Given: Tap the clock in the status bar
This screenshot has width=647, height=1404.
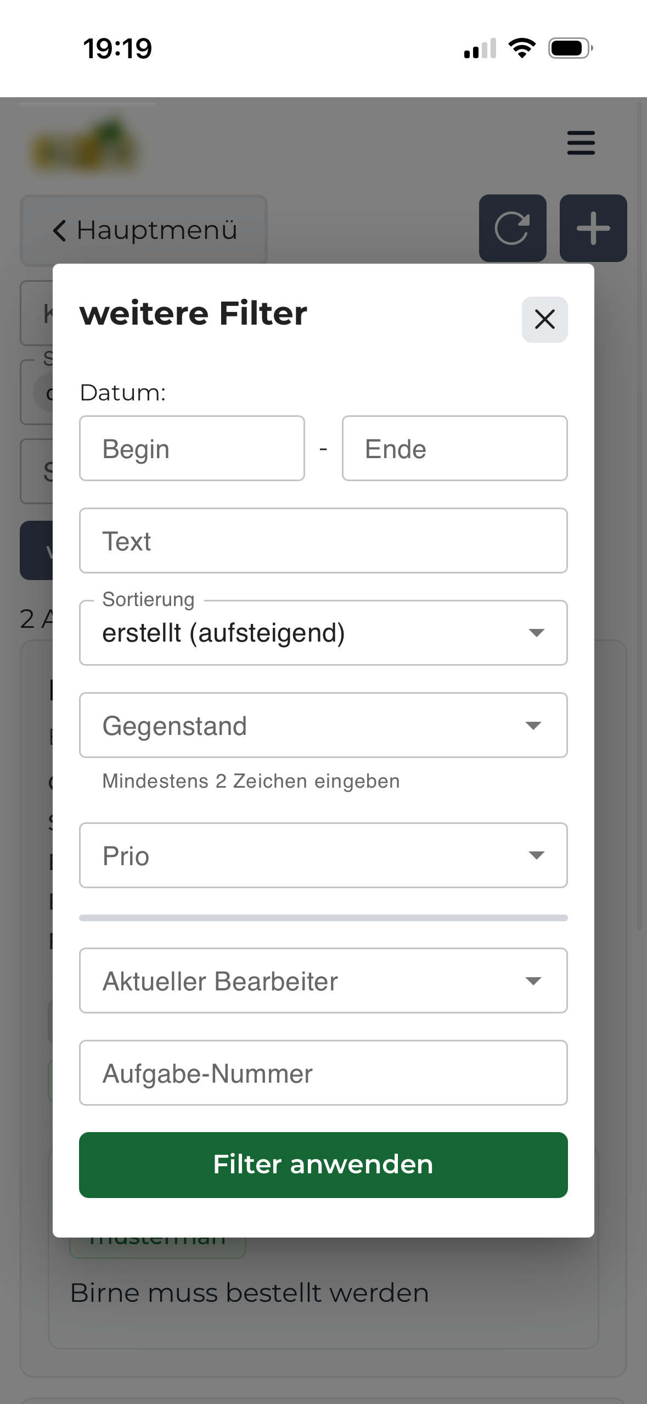Looking at the screenshot, I should 116,49.
